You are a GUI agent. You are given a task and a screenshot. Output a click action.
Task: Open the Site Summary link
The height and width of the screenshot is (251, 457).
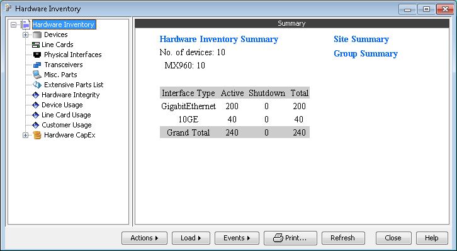point(361,39)
